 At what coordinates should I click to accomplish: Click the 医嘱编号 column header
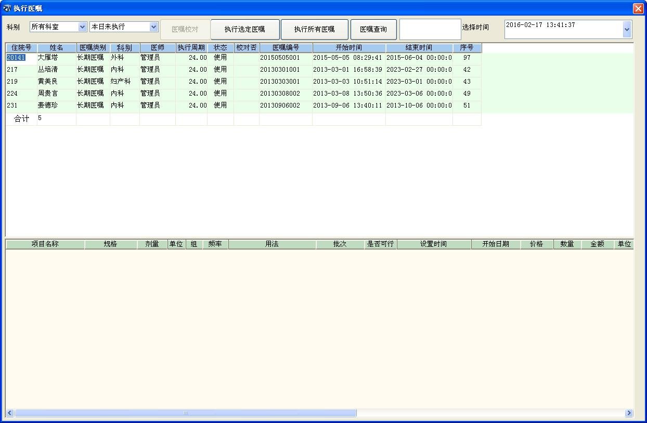click(x=286, y=48)
